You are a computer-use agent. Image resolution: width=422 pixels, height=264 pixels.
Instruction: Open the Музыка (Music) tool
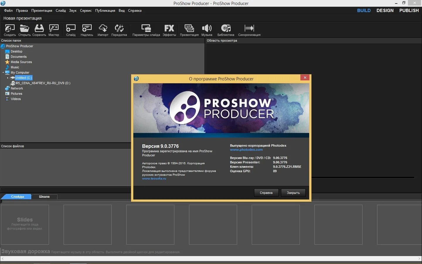[x=207, y=30]
